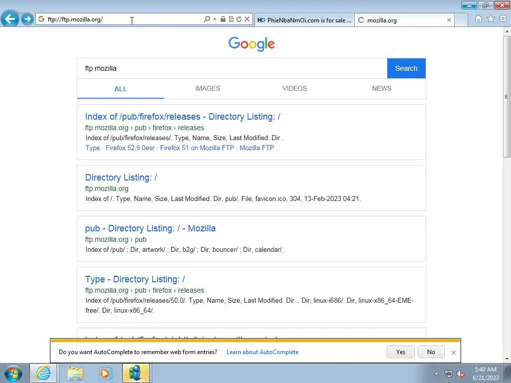Open 'Type - Directory Listing: /' result
Image resolution: width=511 pixels, height=383 pixels.
(x=135, y=279)
